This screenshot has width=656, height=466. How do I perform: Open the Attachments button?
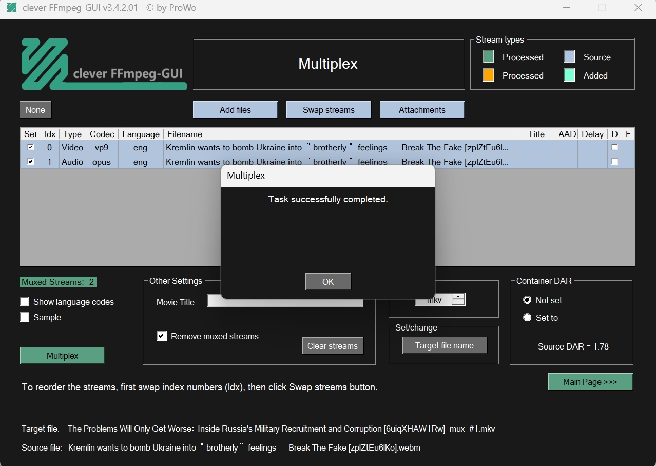422,110
